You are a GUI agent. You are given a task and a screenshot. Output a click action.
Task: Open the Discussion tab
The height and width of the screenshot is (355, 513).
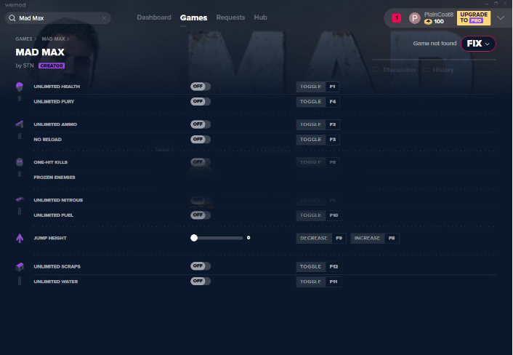[399, 70]
